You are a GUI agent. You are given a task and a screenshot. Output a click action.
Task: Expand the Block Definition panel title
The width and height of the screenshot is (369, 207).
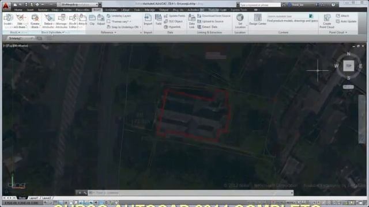pos(52,32)
